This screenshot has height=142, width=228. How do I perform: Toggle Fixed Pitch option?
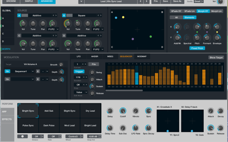coord(197,48)
